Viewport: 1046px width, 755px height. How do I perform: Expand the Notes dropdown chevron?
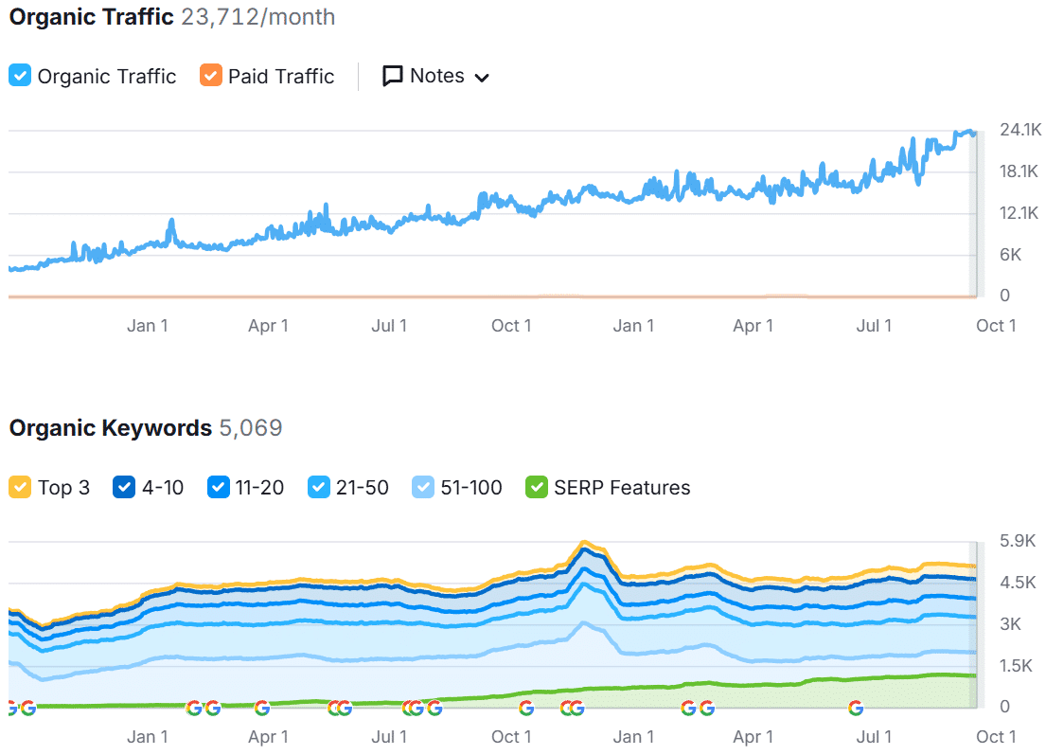481,78
